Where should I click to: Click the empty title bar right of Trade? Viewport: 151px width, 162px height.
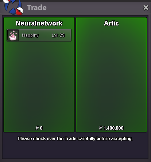tap(95, 8)
